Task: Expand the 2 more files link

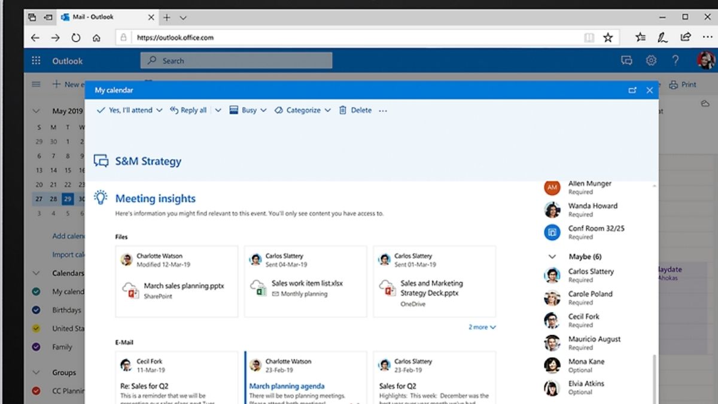Action: (x=482, y=327)
